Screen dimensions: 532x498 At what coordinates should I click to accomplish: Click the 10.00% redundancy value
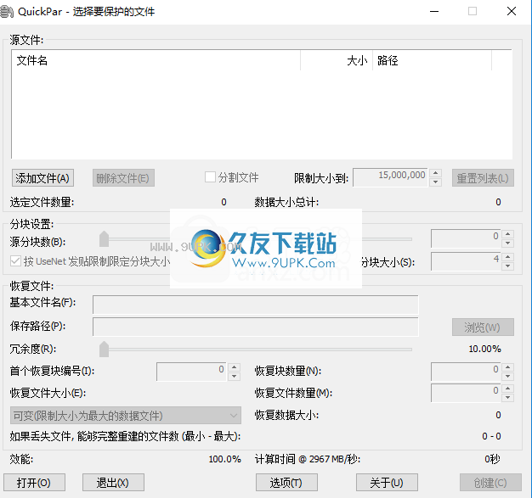484,349
